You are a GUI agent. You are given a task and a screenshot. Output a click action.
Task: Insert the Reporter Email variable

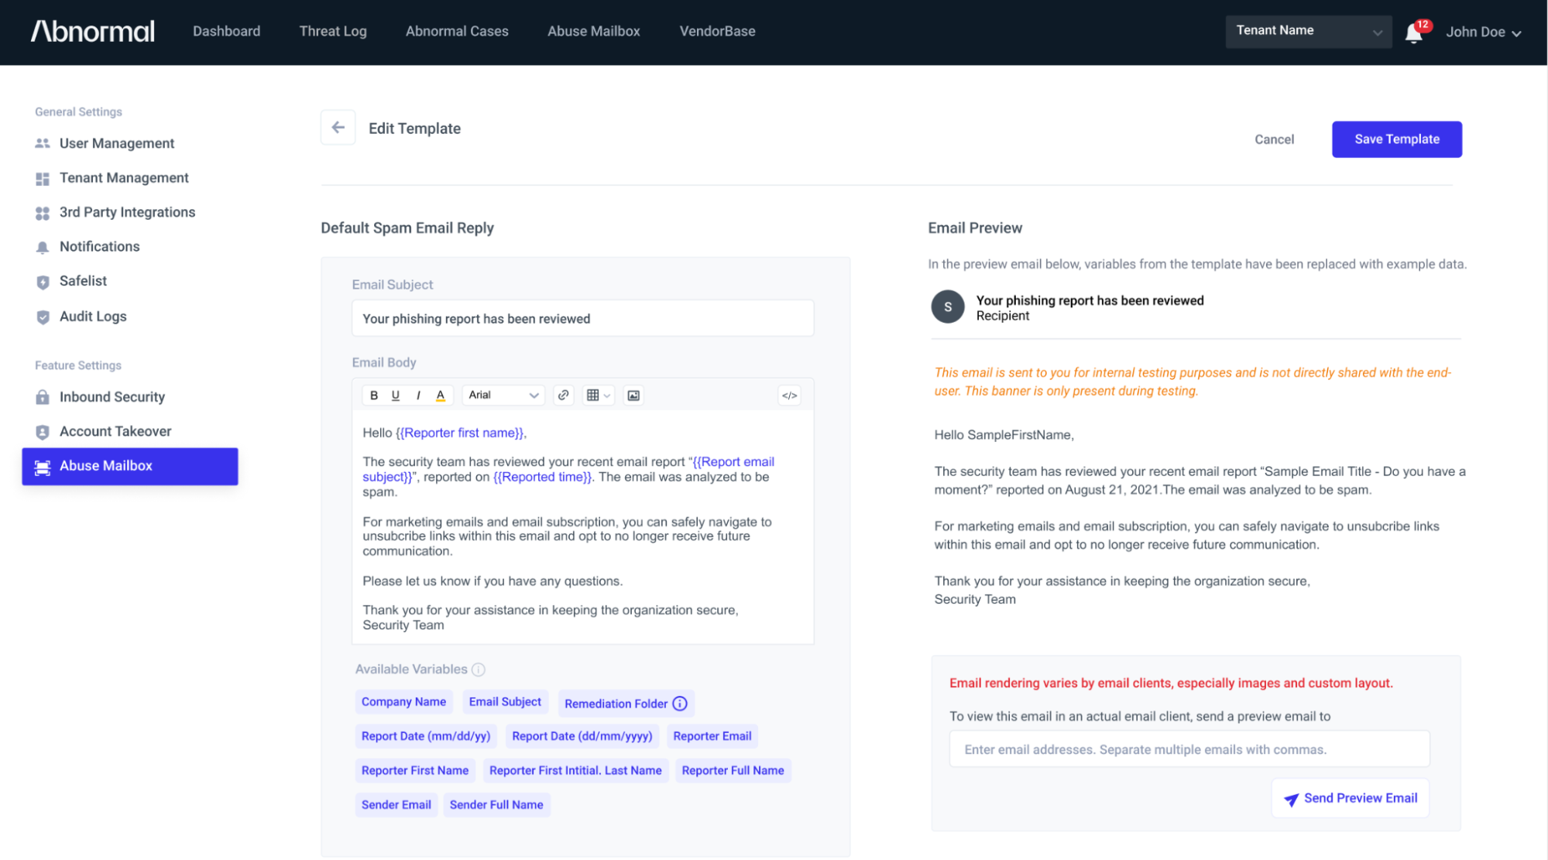[x=712, y=736]
